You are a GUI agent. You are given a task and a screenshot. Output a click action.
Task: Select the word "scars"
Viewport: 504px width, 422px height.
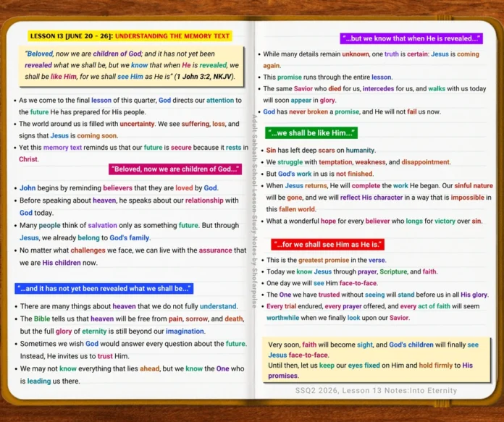(327, 151)
